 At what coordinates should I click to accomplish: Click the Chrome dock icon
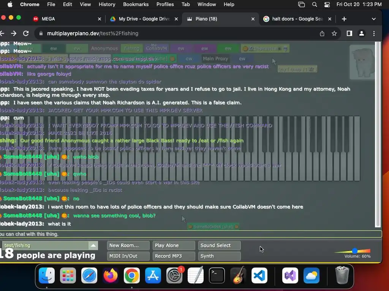(x=132, y=275)
